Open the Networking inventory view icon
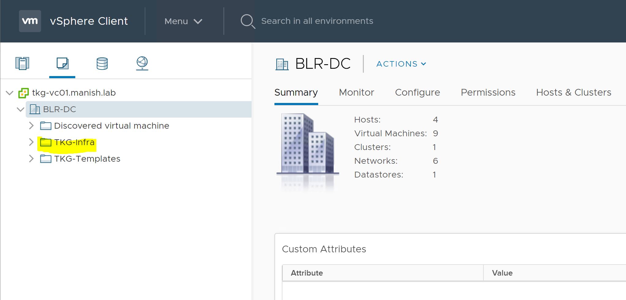This screenshot has width=626, height=300. coord(142,64)
